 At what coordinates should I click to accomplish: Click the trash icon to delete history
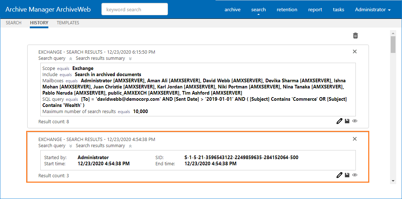pos(355,36)
